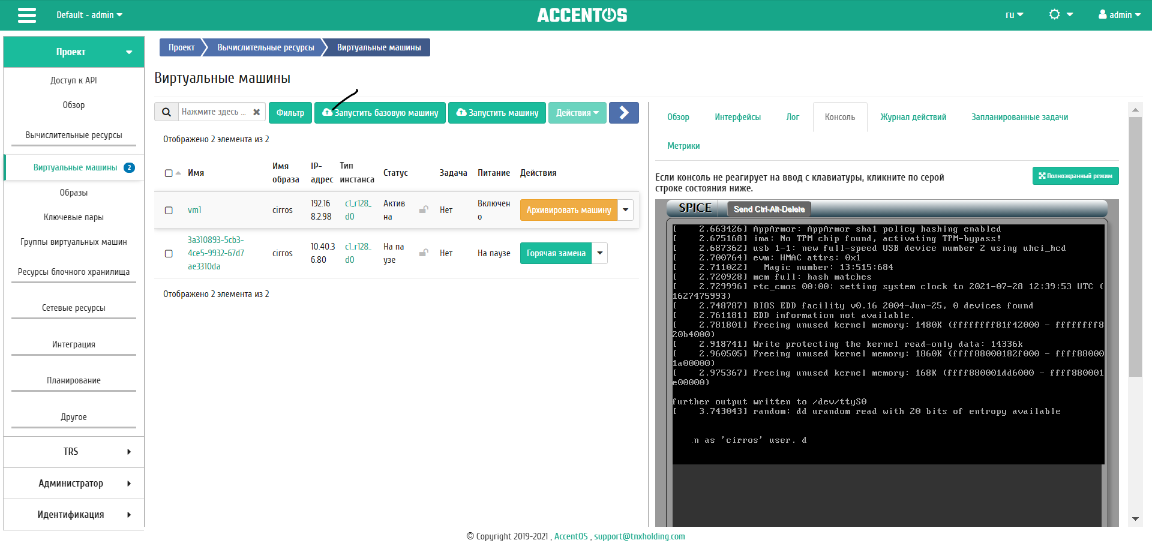The height and width of the screenshot is (543, 1152).
Task: Open the admin user dropdown
Action: 1120,15
